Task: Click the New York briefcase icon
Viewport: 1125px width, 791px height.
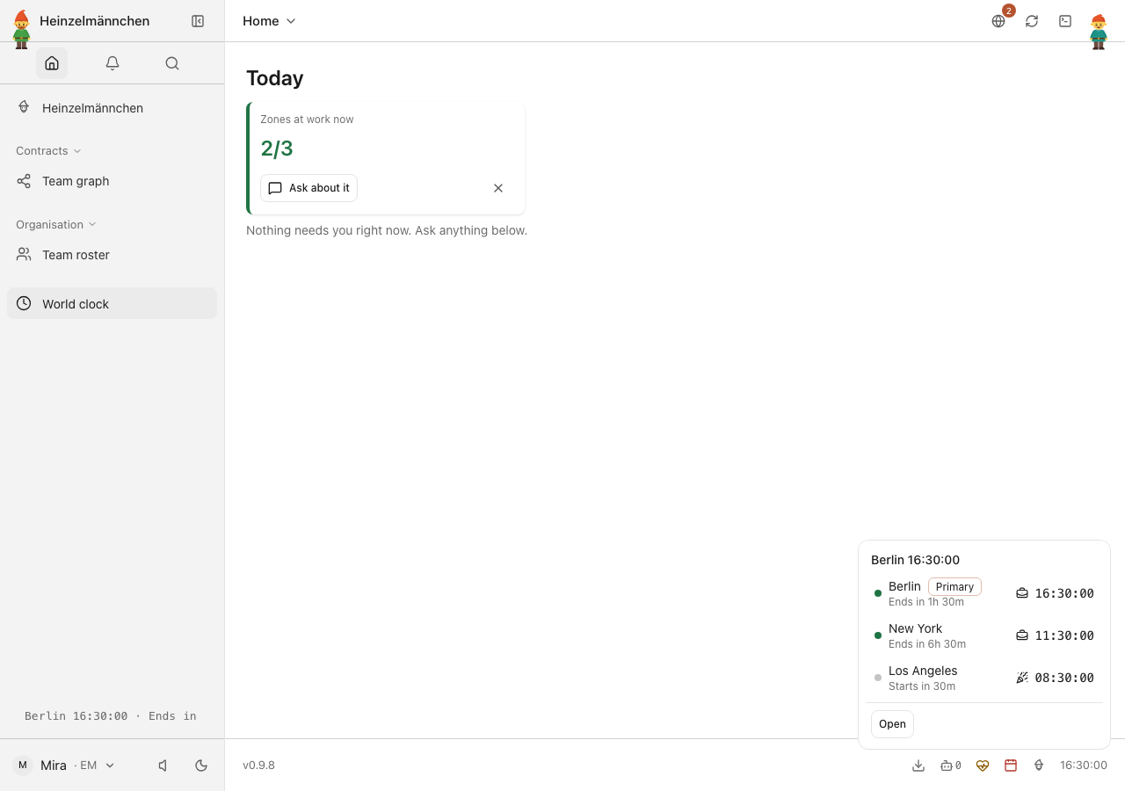Action: coord(1022,635)
